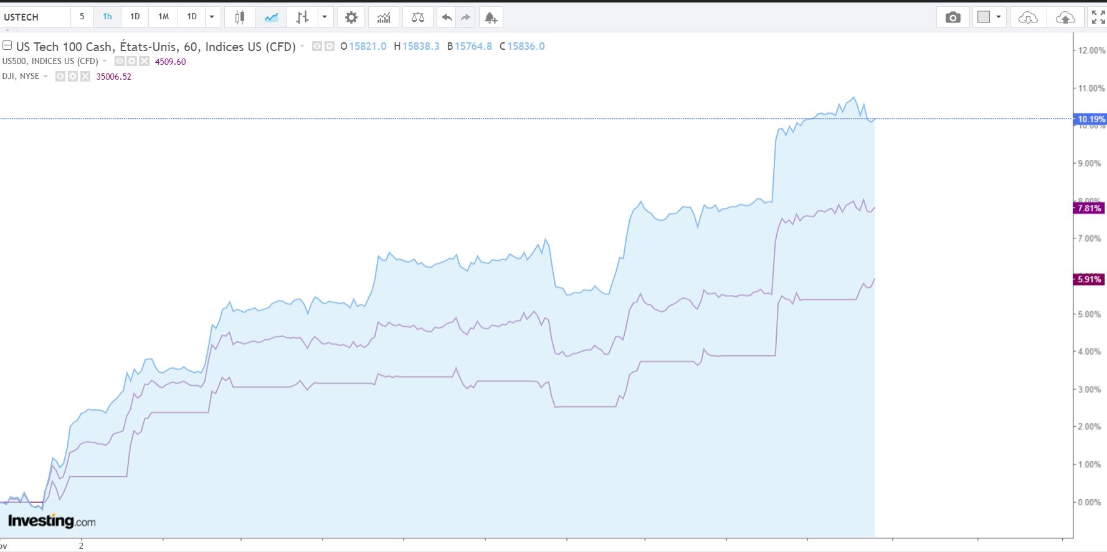Hide the DJI series
The width and height of the screenshot is (1107, 552).
point(61,76)
